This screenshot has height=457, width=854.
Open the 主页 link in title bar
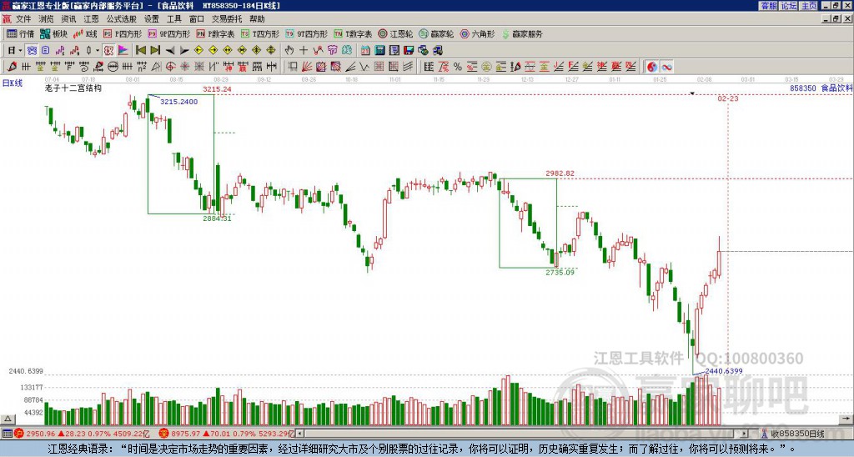point(809,6)
